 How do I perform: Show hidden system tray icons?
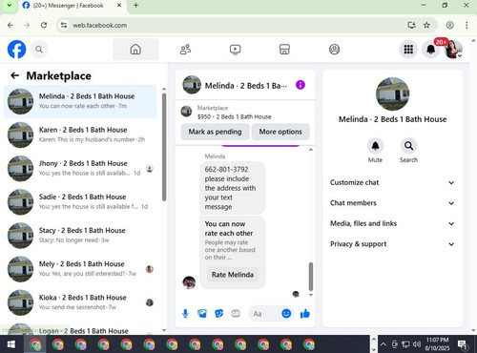(x=384, y=344)
